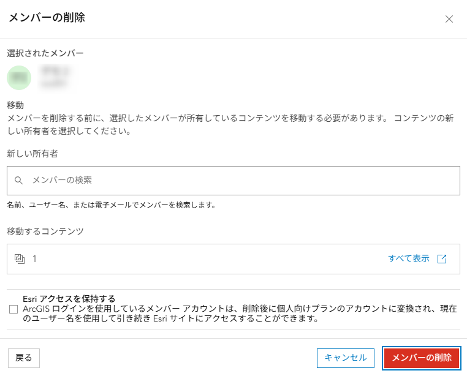
Task: Click the キャンセル button
Action: point(345,358)
